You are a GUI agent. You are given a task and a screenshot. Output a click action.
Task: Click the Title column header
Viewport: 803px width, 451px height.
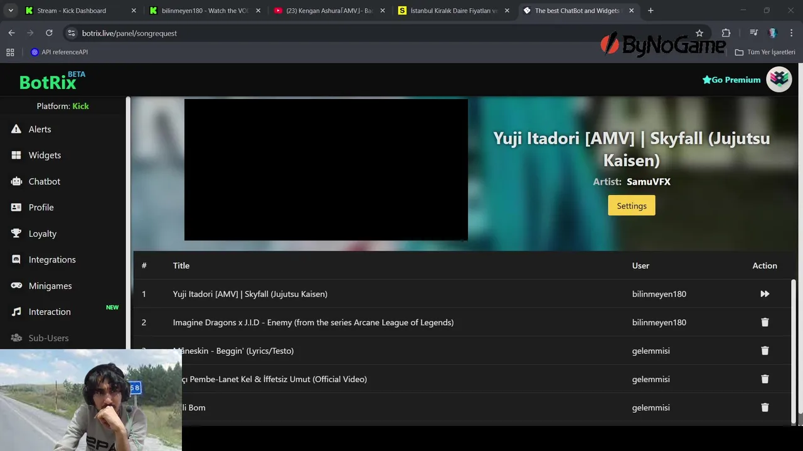pos(181,266)
